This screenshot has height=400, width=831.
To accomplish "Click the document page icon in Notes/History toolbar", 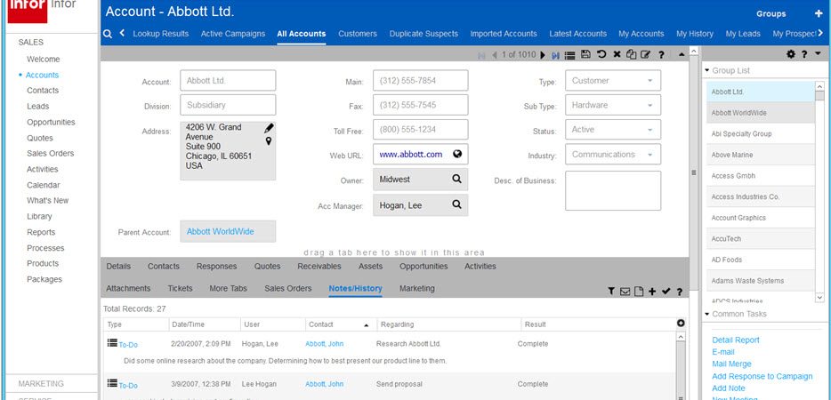I will tap(639, 292).
